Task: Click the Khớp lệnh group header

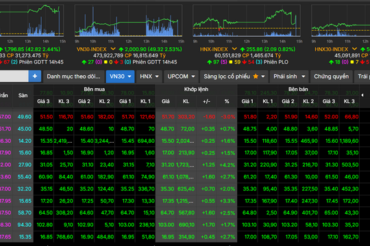Action: coord(196,90)
